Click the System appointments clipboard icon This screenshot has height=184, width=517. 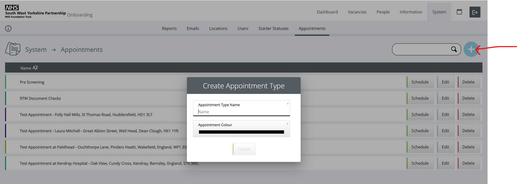13,49
